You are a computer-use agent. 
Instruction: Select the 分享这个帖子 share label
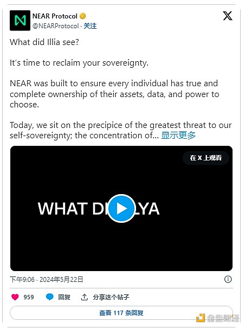[x=111, y=297]
